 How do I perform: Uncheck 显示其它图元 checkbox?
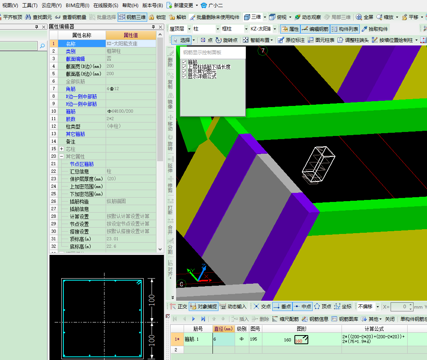pyautogui.click(x=184, y=72)
